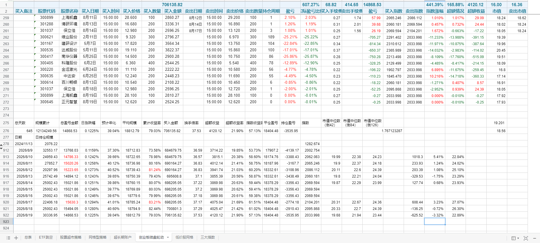This screenshot has height=243, width=540.
Task: Open the 网格型策略 sheet tab
Action: [98, 237]
